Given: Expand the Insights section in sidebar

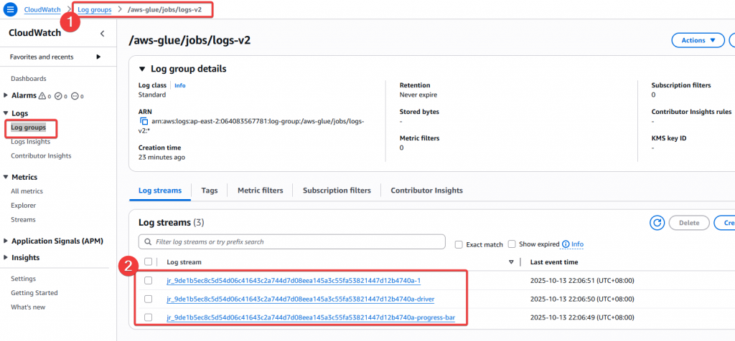Looking at the screenshot, I should click(6, 258).
